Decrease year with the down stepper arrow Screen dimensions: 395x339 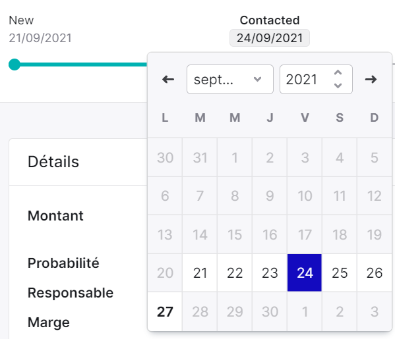[338, 86]
